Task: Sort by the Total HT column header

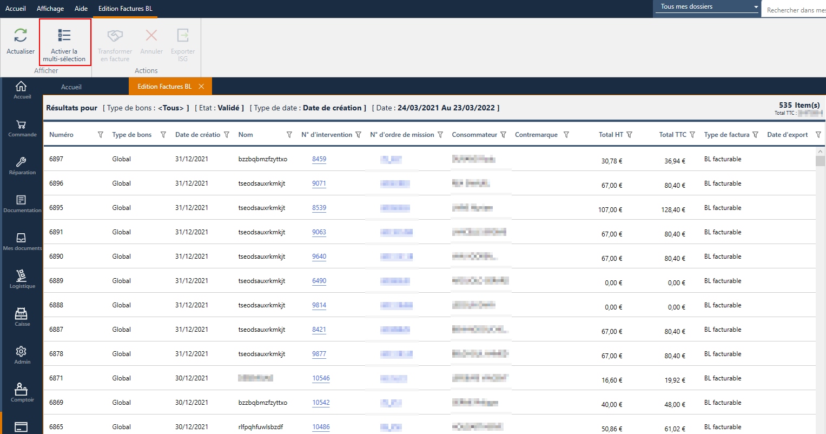Action: [611, 135]
